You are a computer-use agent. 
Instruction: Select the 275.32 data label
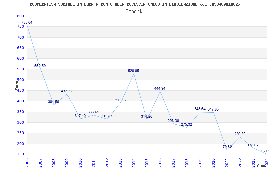point(186,124)
